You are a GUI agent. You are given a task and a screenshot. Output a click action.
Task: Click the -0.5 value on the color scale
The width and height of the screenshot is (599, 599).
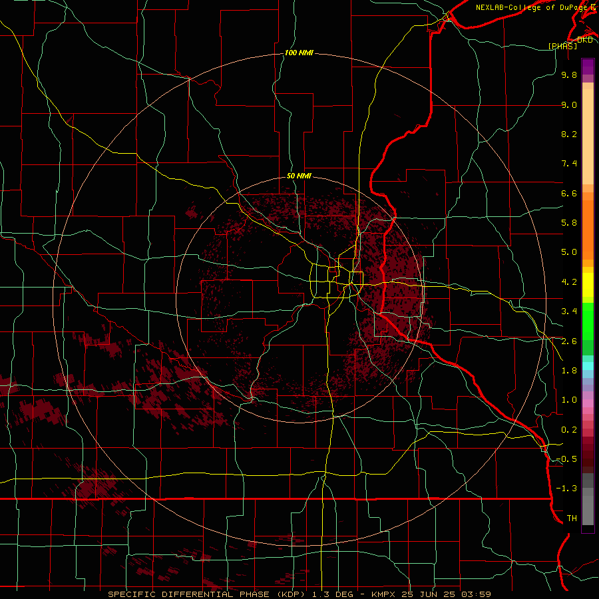tap(566, 459)
